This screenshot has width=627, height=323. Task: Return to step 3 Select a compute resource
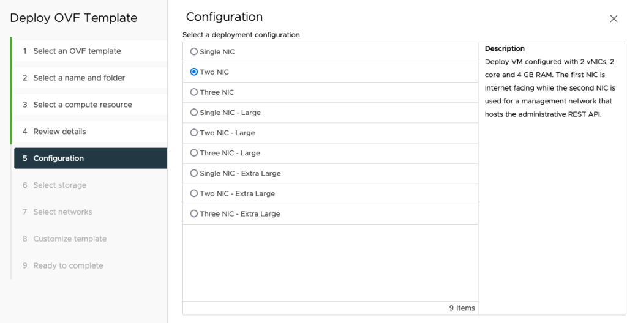(83, 105)
